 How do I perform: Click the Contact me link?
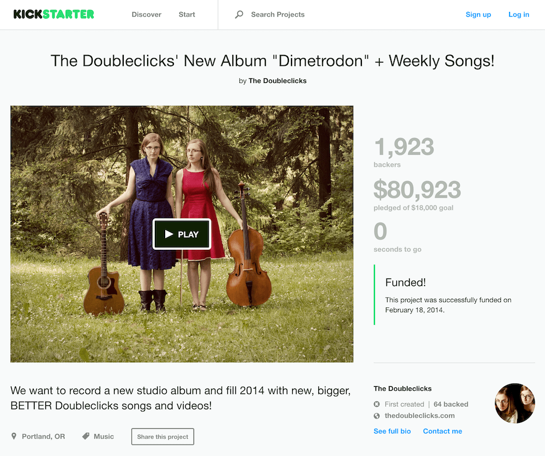click(x=443, y=431)
